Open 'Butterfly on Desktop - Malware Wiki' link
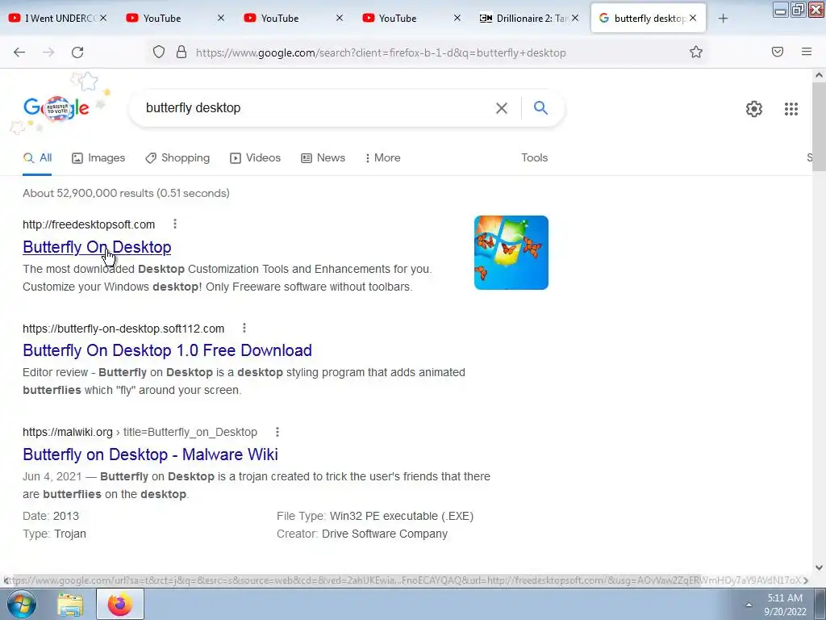The height and width of the screenshot is (620, 826). coord(150,454)
